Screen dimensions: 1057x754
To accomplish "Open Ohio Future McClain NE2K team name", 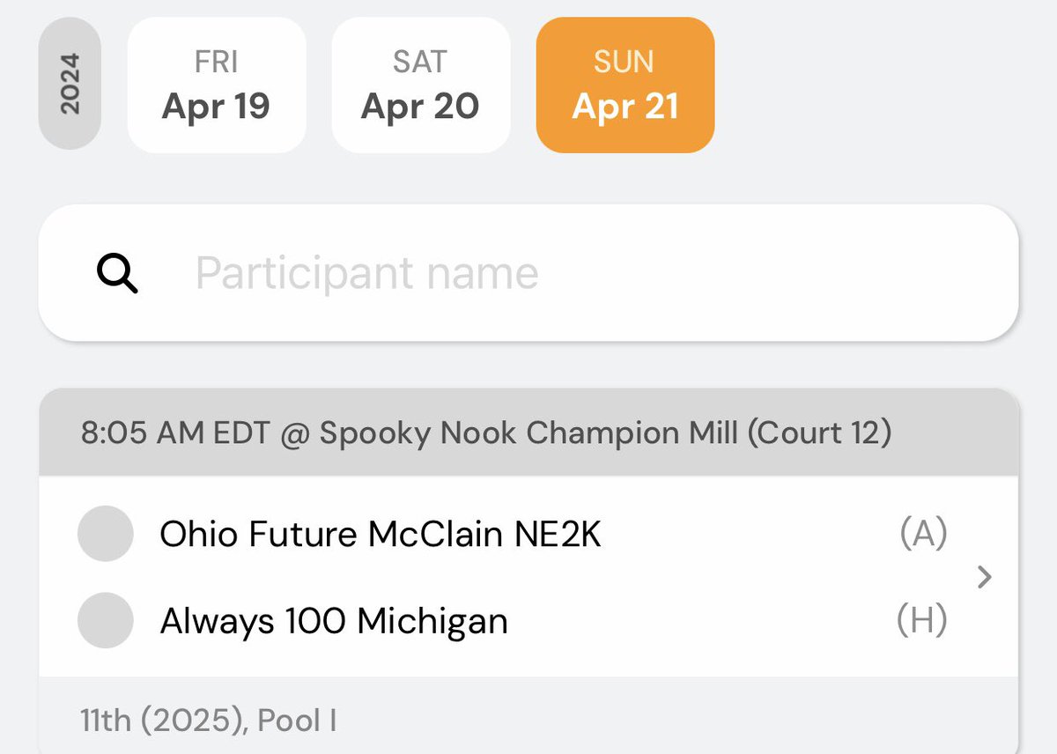I will pyautogui.click(x=381, y=535).
